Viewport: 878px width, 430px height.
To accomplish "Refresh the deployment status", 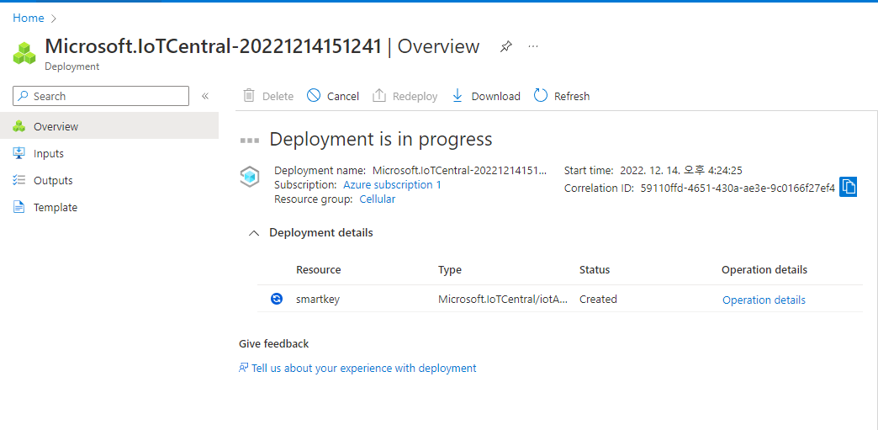I will coord(562,96).
